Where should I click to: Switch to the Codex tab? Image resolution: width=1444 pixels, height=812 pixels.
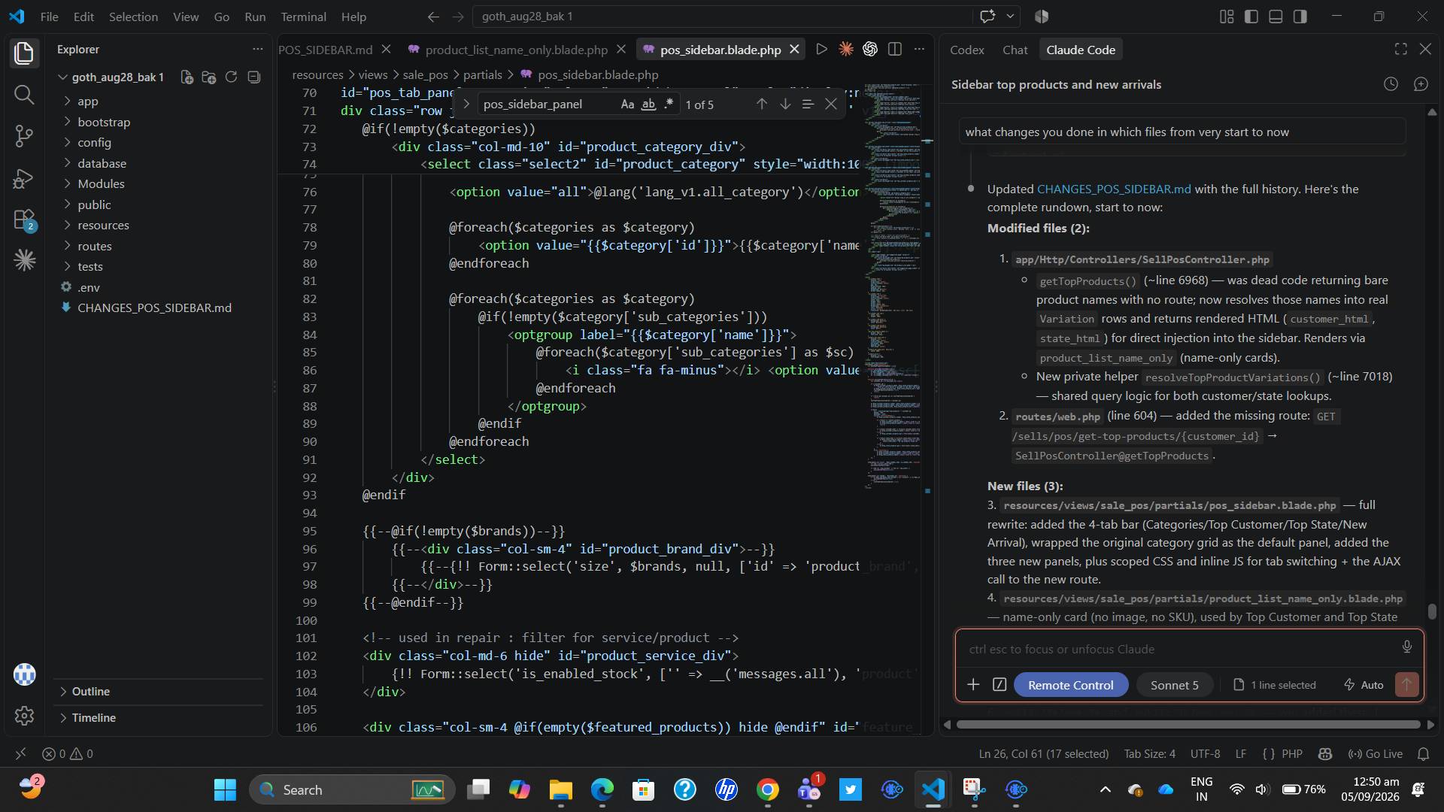coord(966,50)
